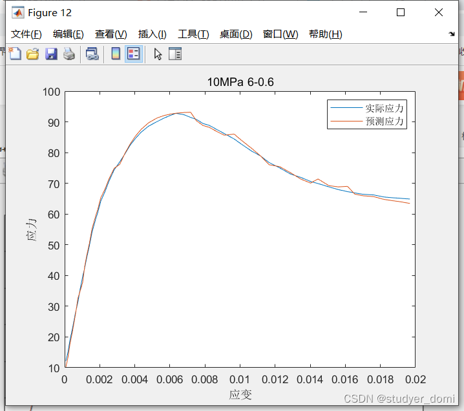Click the x-axis tick label 0.012
The height and width of the screenshot is (411, 464).
(x=275, y=379)
